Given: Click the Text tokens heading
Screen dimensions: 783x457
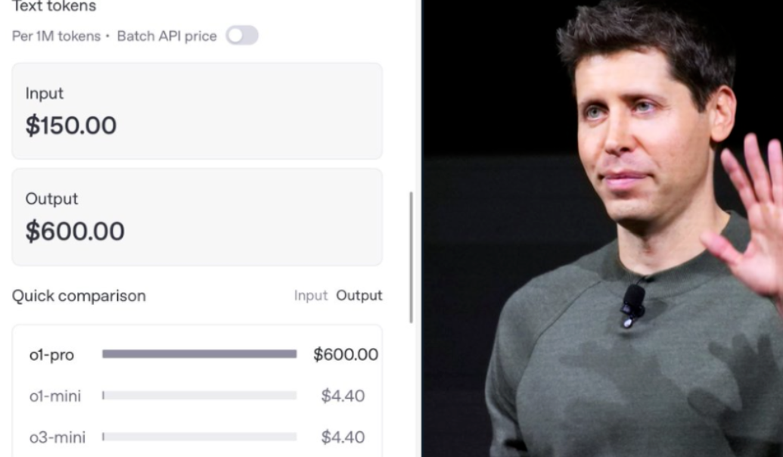Looking at the screenshot, I should (x=54, y=6).
